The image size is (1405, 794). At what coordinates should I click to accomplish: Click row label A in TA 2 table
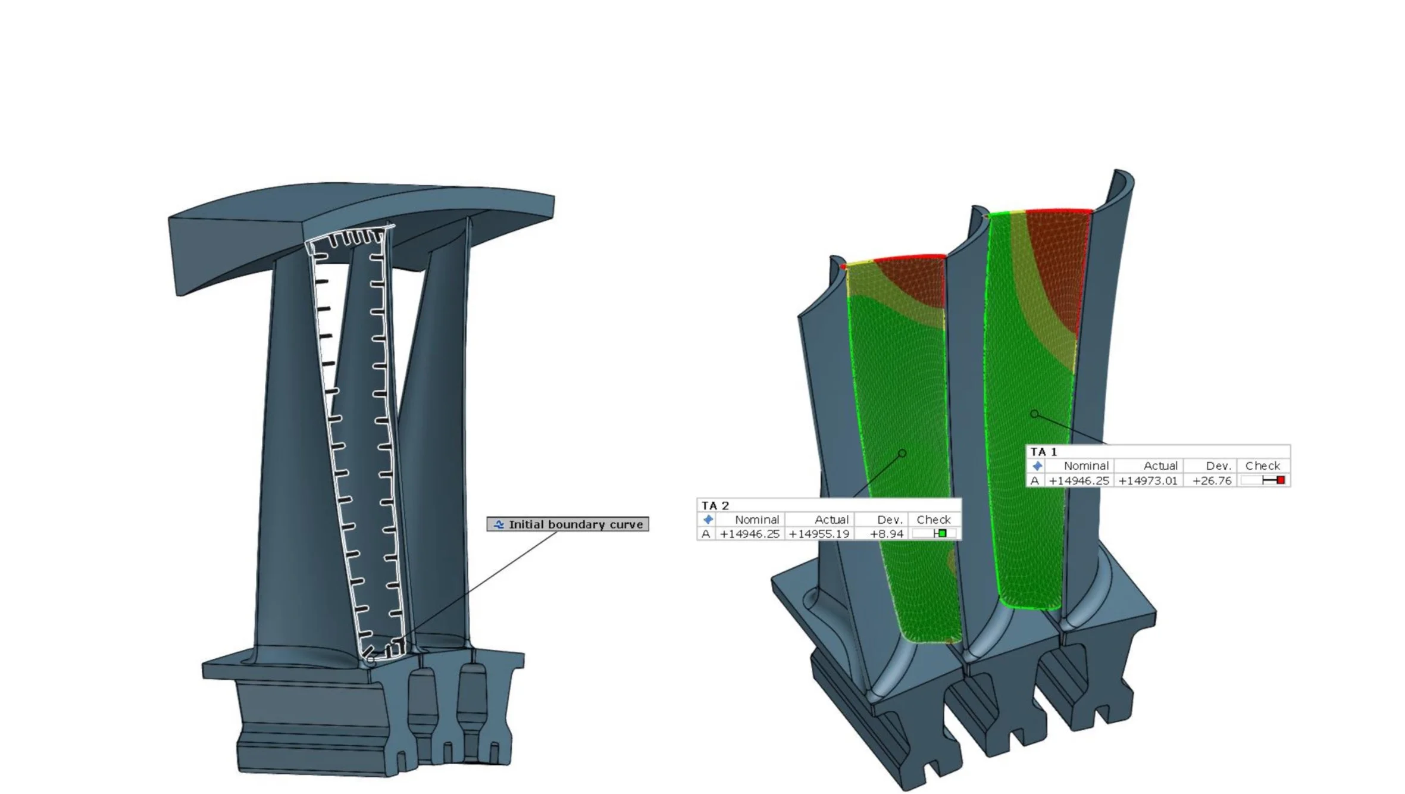coord(705,534)
